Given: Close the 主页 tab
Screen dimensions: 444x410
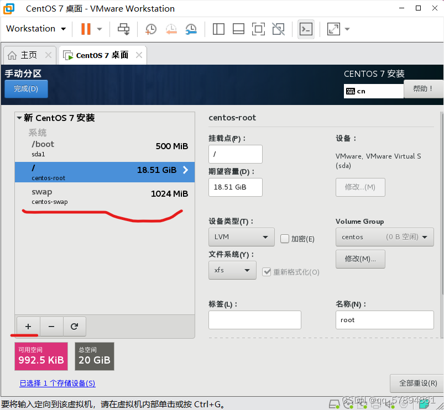Looking at the screenshot, I should click(x=49, y=55).
